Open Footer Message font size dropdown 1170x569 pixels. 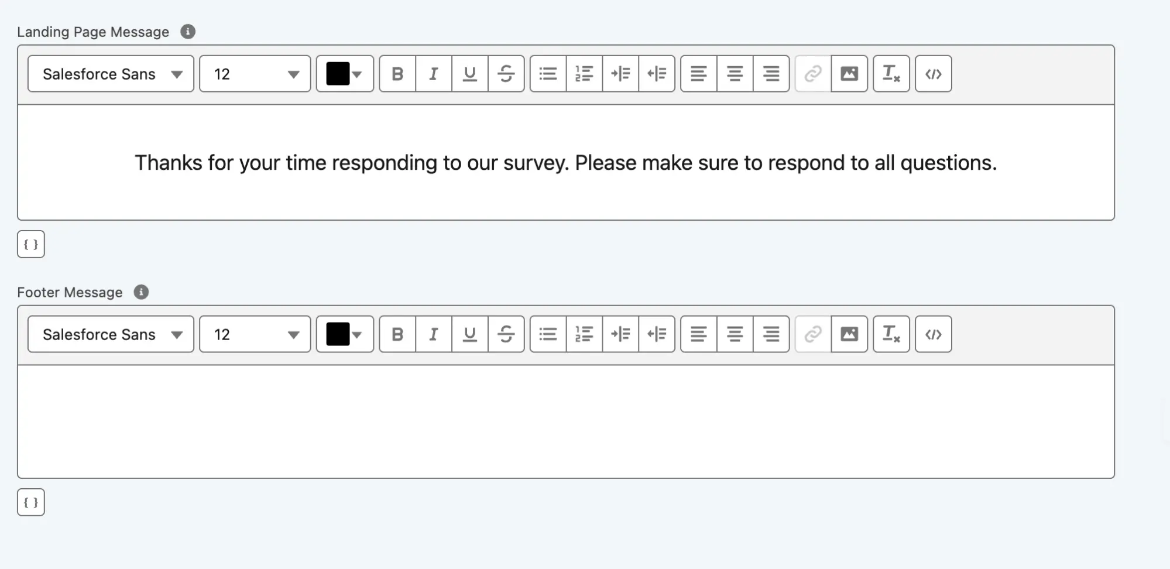pos(255,334)
